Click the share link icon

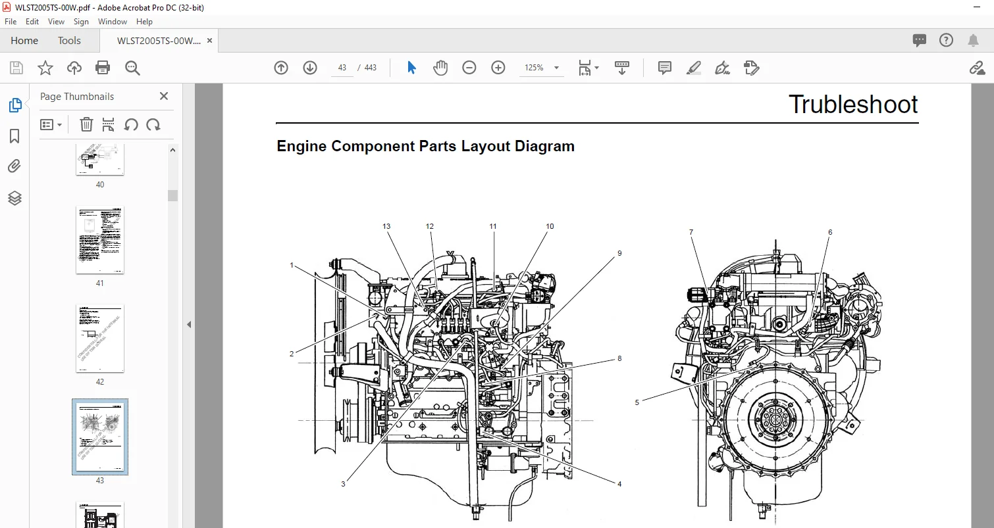coord(976,68)
